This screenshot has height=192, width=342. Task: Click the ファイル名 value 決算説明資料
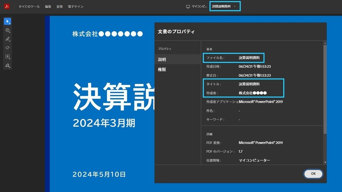click(249, 58)
